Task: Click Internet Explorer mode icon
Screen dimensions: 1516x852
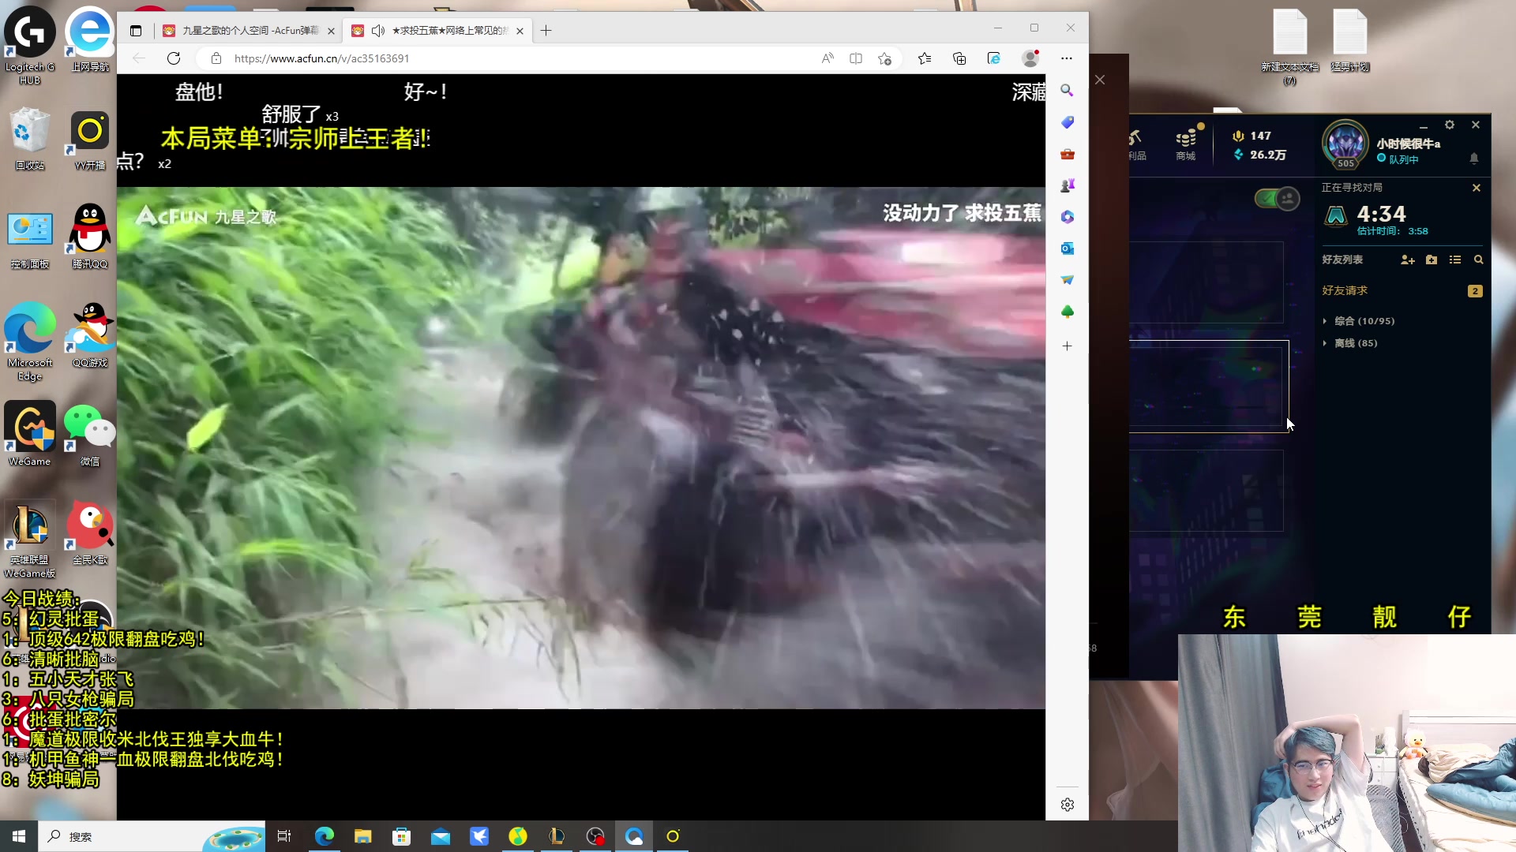Action: (994, 58)
